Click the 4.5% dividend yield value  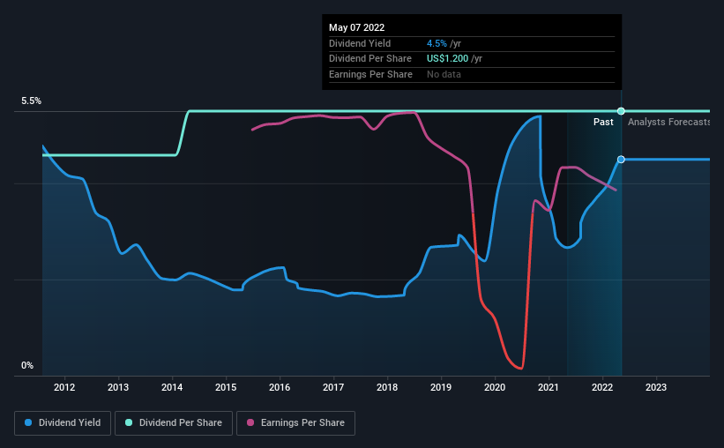click(437, 43)
